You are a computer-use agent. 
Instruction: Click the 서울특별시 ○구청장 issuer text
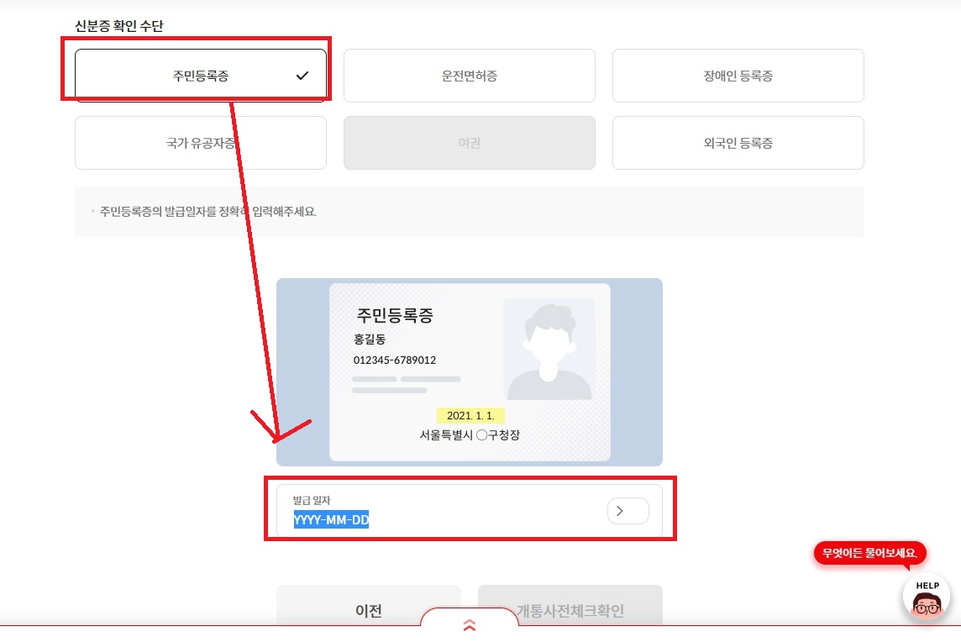tap(470, 434)
